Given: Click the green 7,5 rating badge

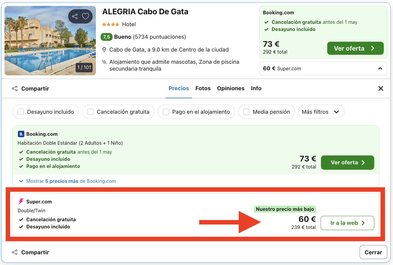Looking at the screenshot, I should (x=106, y=37).
